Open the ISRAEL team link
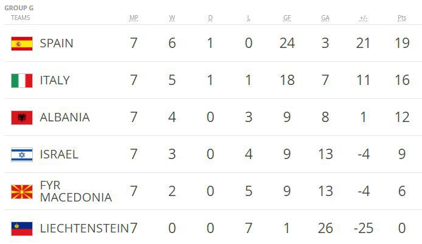The image size is (422, 244). coord(59,155)
